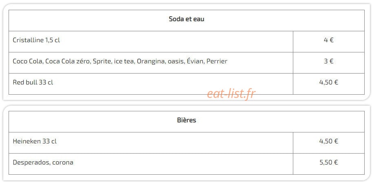Click the 3 € price cell
The height and width of the screenshot is (182, 372).
point(329,63)
